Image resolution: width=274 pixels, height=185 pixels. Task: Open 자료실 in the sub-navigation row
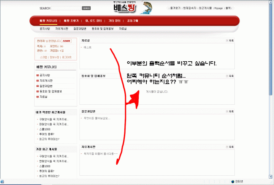123,29
